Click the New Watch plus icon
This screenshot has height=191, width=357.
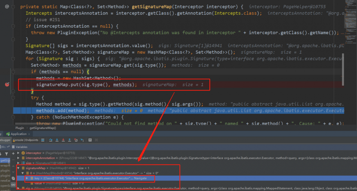click(13, 154)
